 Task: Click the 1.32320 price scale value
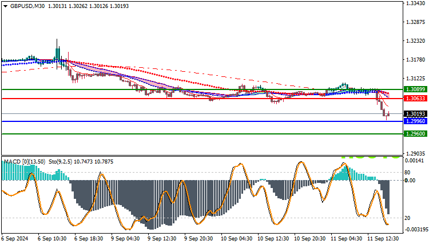[x=416, y=41]
